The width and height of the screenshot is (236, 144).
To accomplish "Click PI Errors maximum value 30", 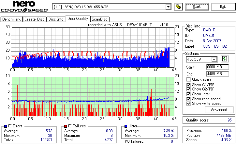I will (50, 136).
